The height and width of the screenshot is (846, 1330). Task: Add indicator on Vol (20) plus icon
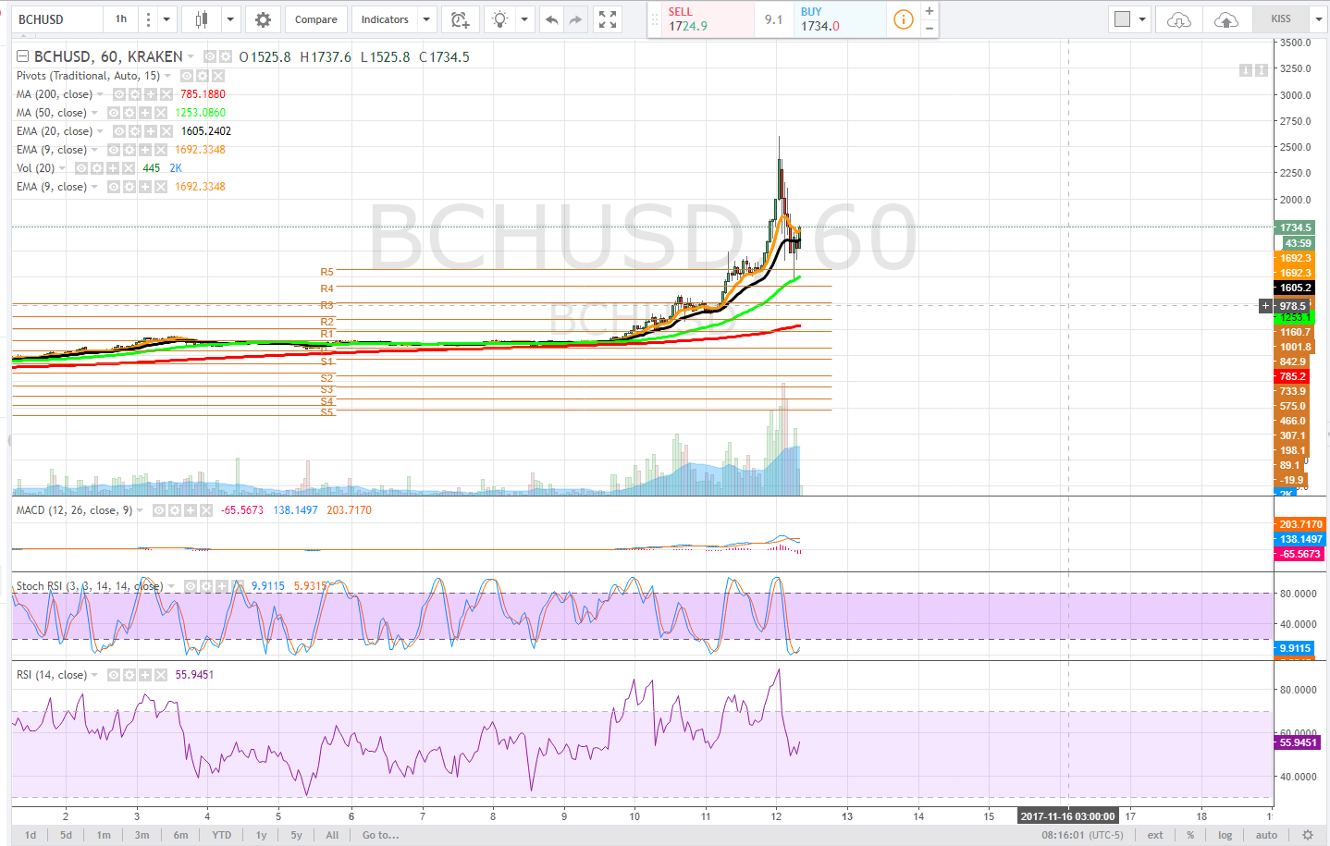click(x=112, y=168)
